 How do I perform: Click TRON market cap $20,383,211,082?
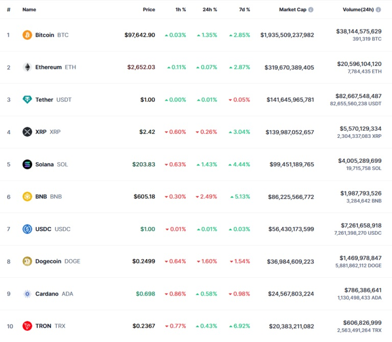click(291, 326)
